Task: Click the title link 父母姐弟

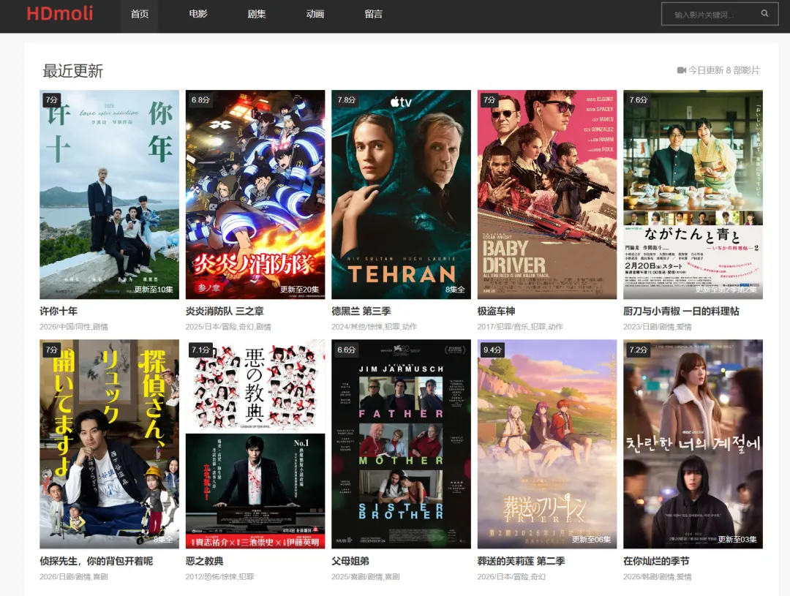Action: tap(350, 561)
